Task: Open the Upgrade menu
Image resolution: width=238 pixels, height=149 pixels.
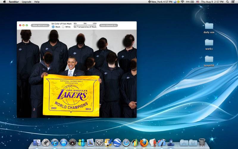Action: (26, 2)
